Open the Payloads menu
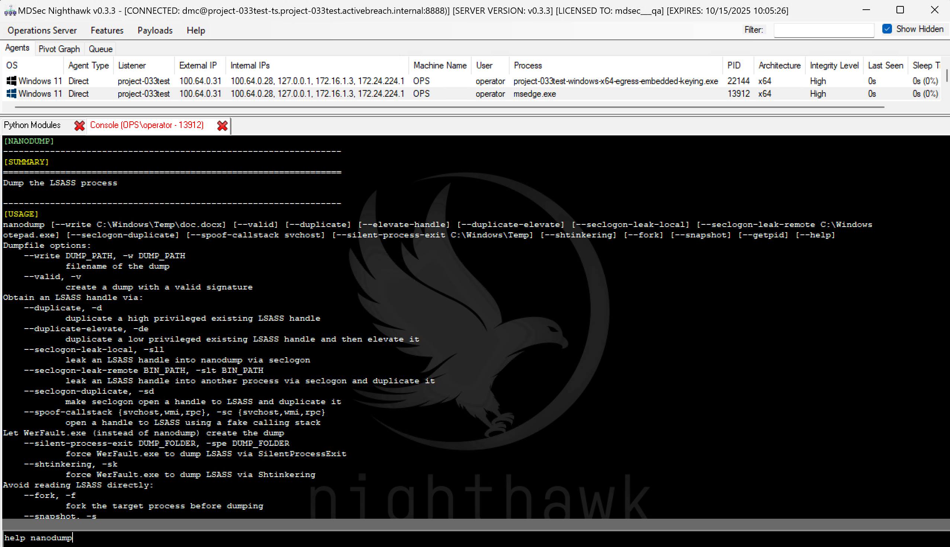950x547 pixels. [155, 31]
